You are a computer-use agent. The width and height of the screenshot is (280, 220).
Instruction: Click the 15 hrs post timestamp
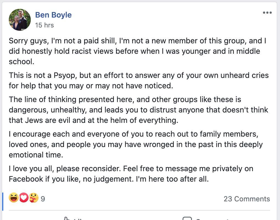pos(44,25)
